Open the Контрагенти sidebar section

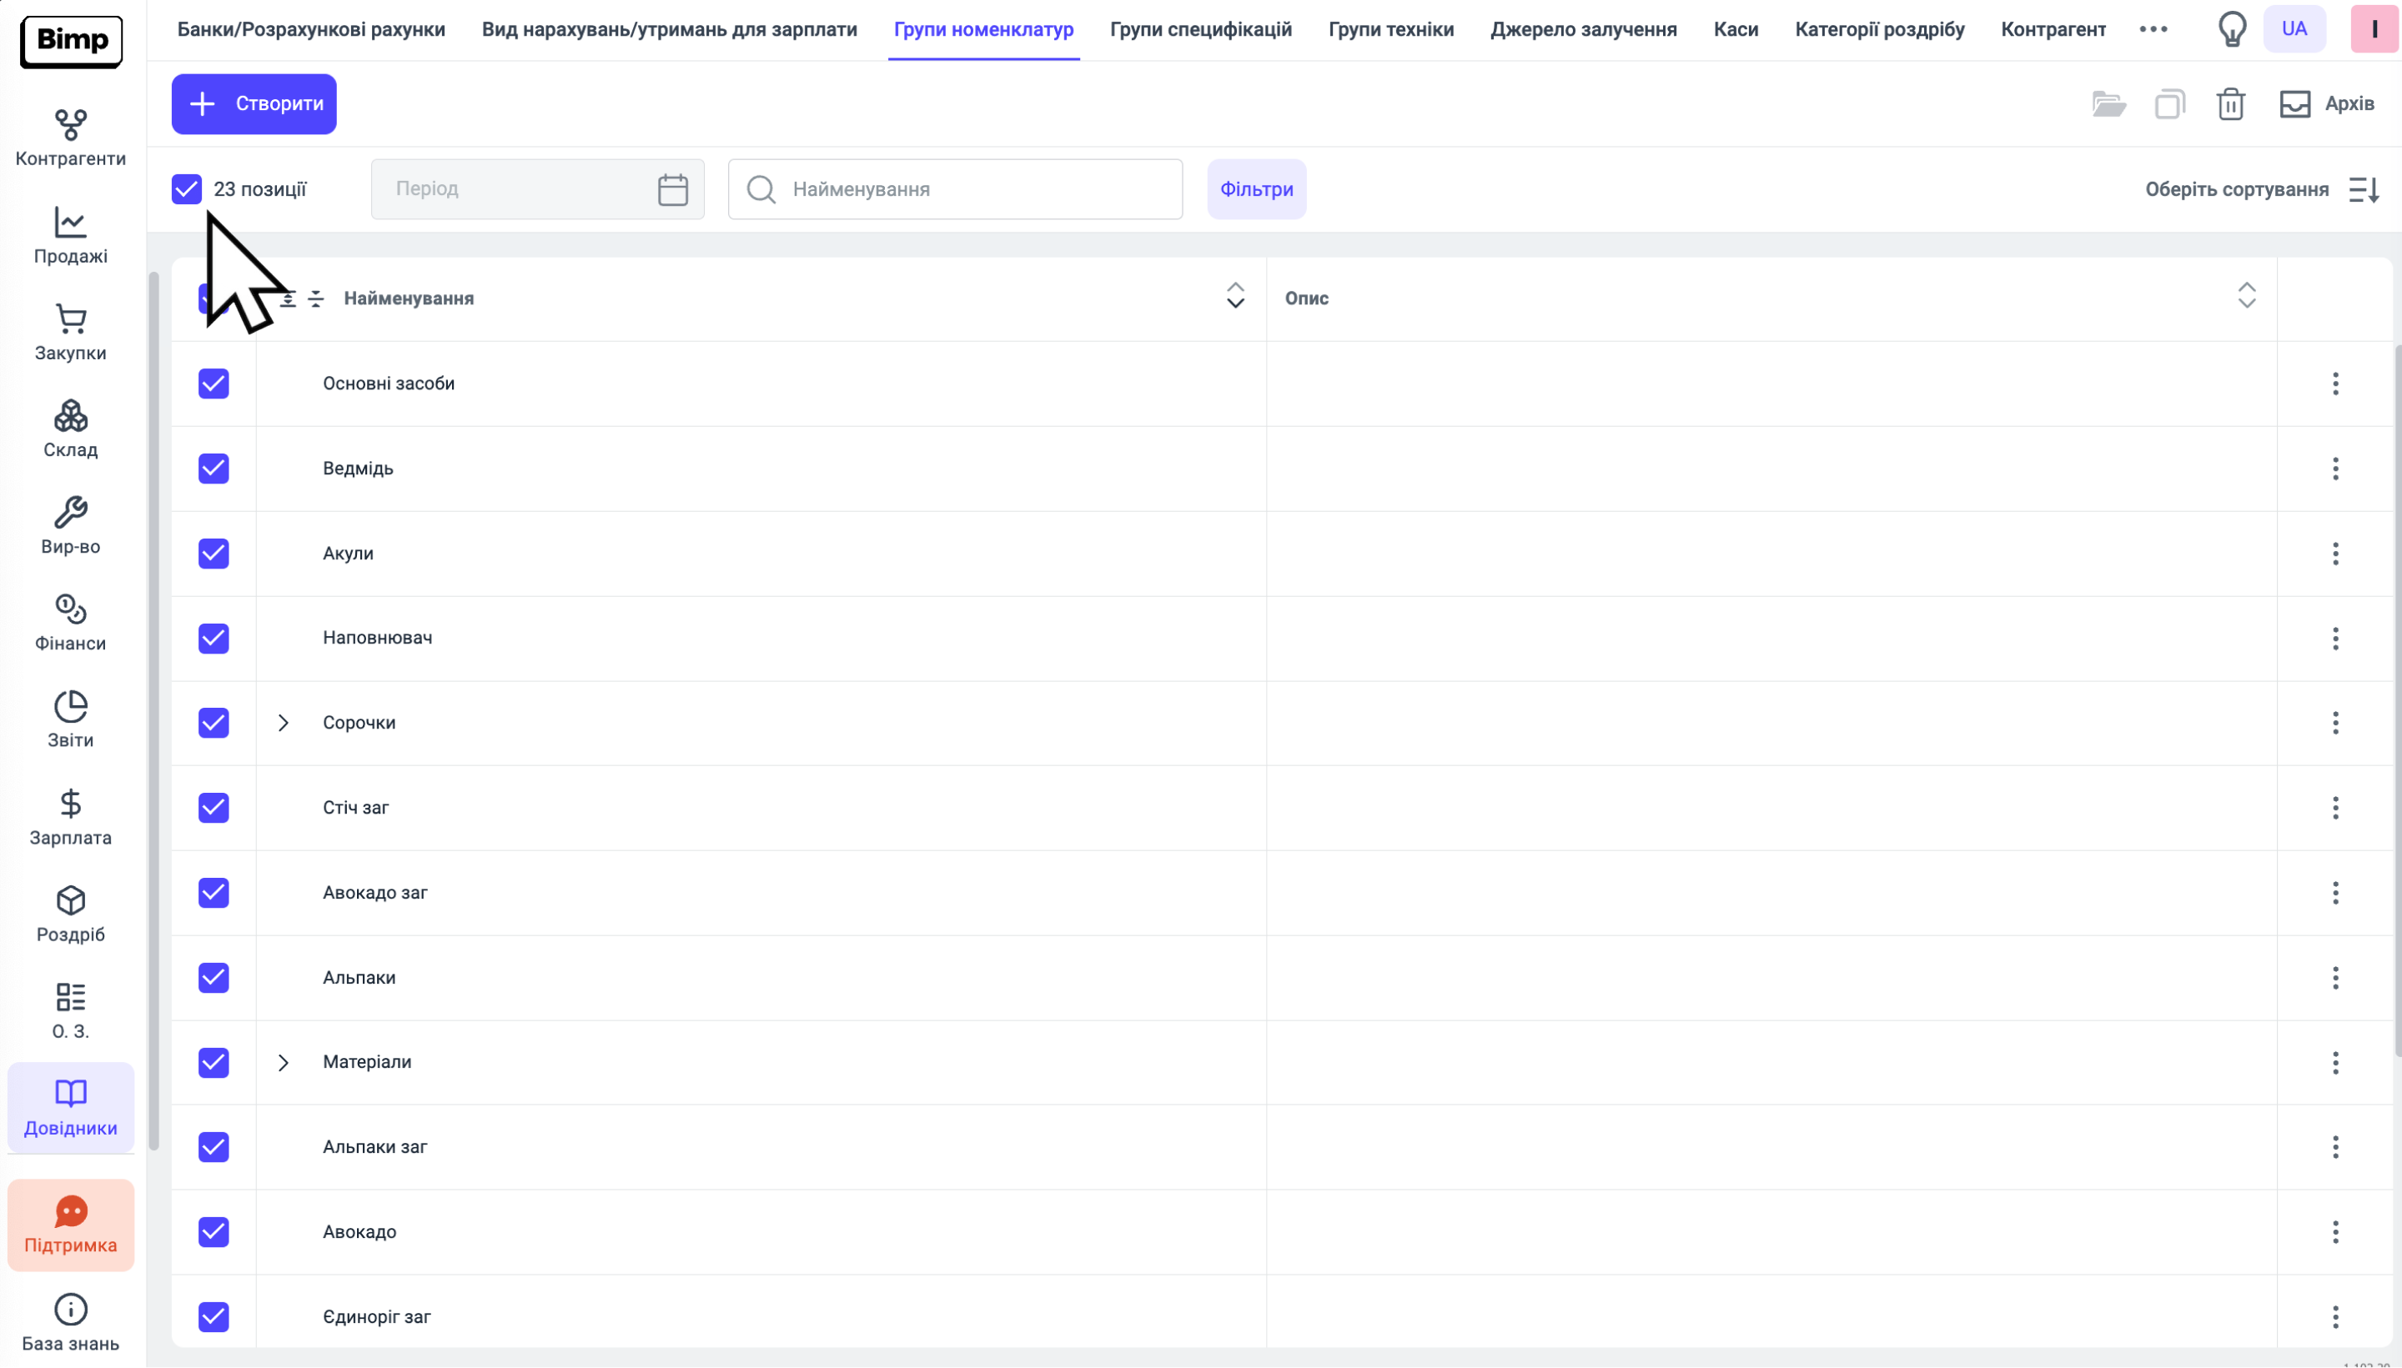coord(71,138)
